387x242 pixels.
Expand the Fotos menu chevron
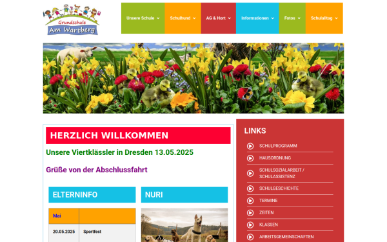click(x=299, y=18)
